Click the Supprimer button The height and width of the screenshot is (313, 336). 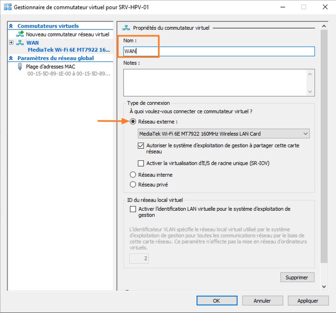(297, 277)
